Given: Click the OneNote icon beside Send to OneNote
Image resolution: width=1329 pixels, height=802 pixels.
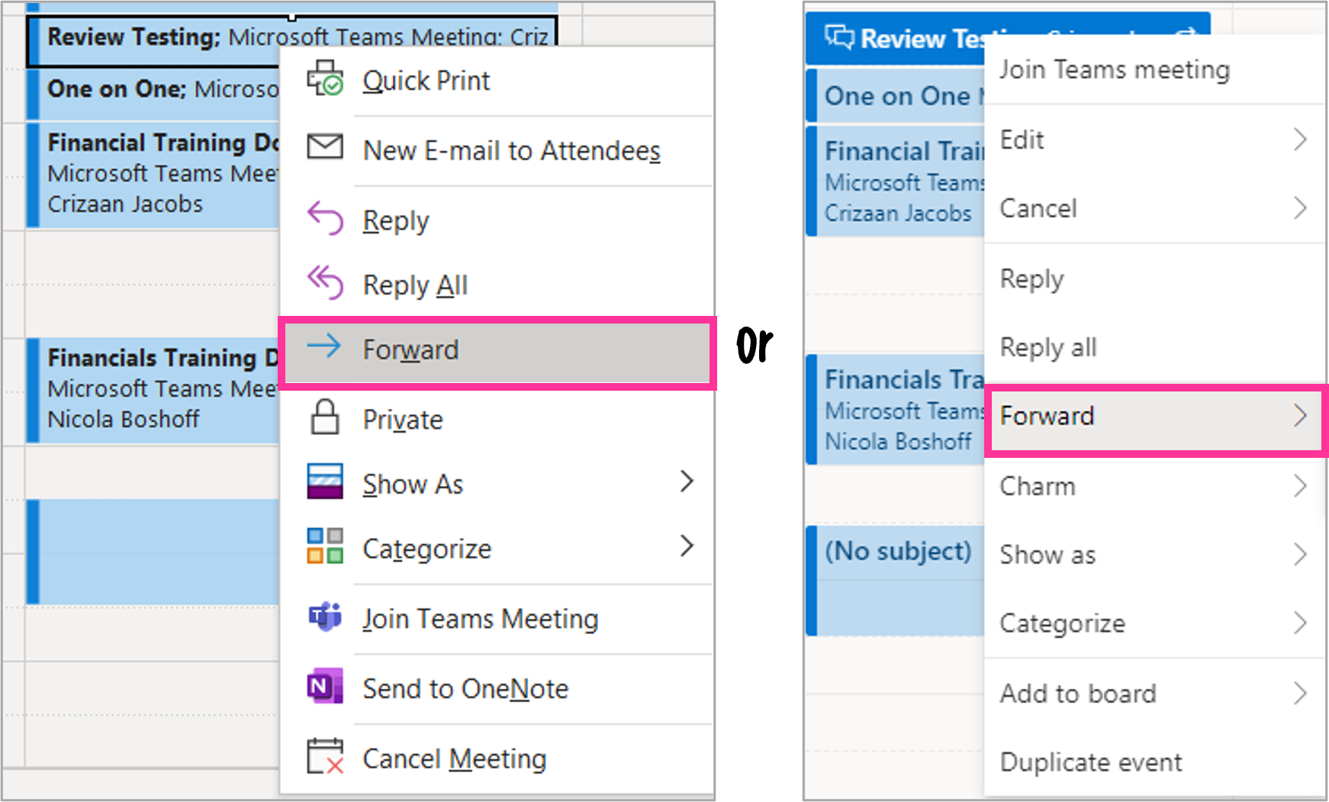Looking at the screenshot, I should click(325, 686).
